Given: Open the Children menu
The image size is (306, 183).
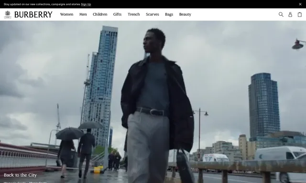Looking at the screenshot, I should pyautogui.click(x=100, y=14).
